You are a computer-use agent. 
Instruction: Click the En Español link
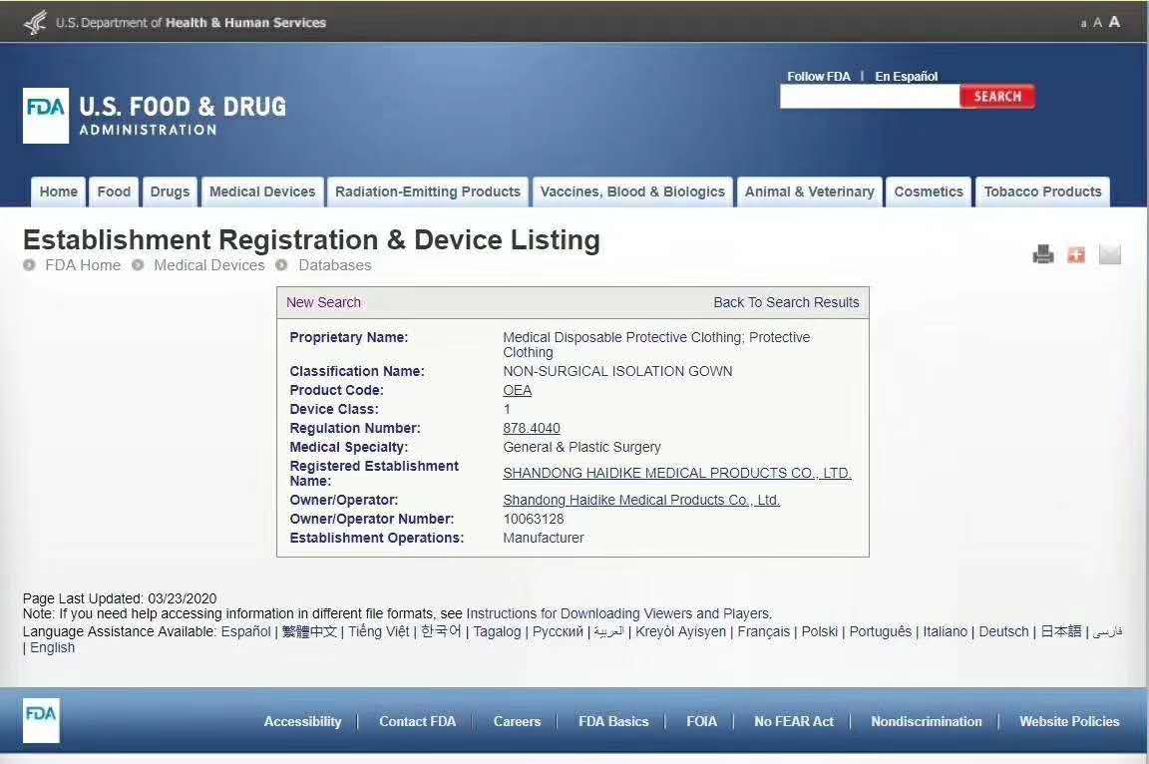907,76
